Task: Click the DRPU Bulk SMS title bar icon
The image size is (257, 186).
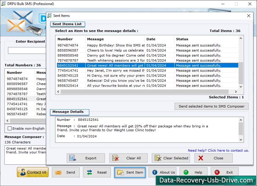Action: click(x=4, y=4)
